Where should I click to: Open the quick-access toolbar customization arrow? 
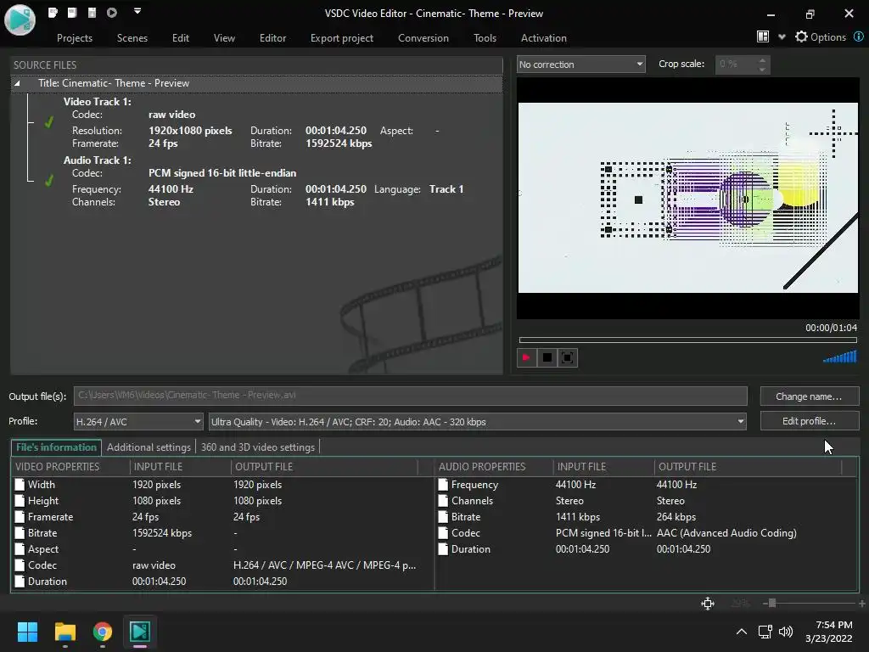pos(137,11)
